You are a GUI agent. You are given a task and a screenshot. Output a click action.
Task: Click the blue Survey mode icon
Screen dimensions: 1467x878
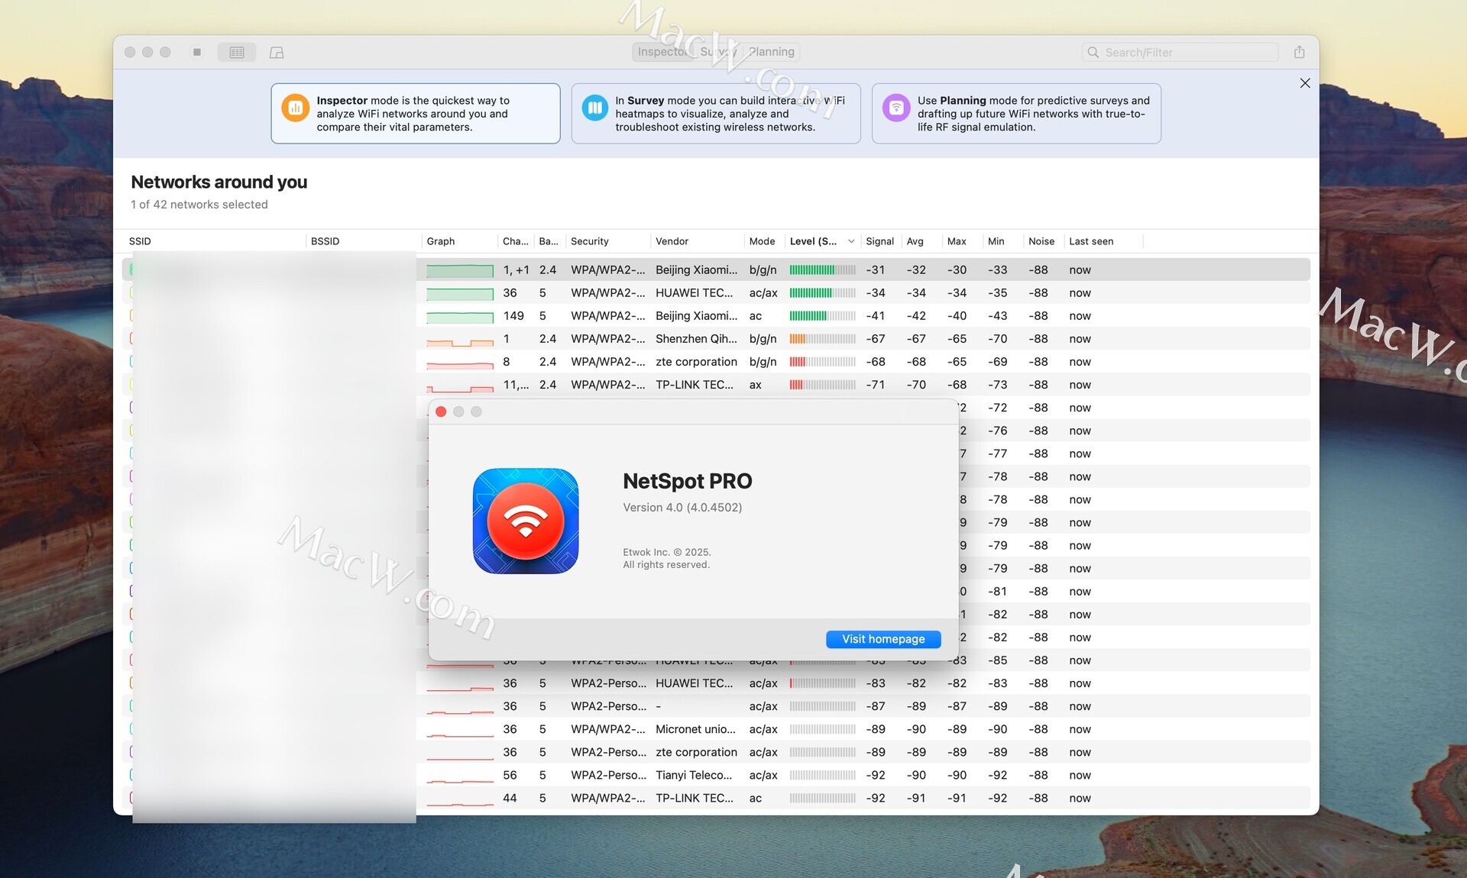[594, 108]
